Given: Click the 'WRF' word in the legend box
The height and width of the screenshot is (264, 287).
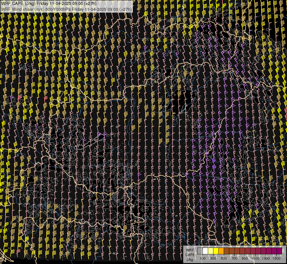Looking at the screenshot, I should (x=190, y=250).
